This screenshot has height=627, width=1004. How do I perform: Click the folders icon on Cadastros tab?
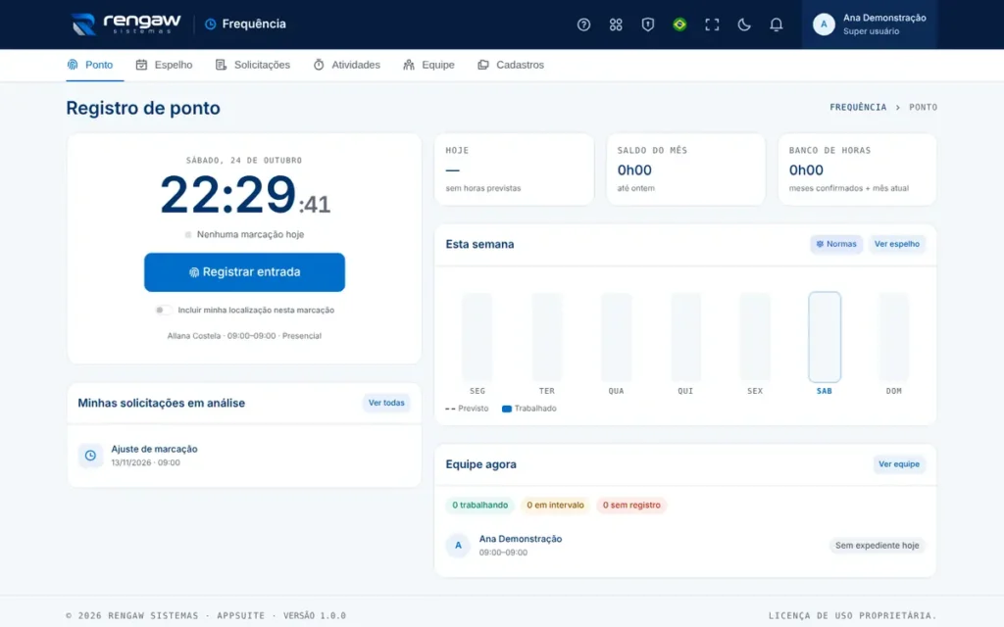click(483, 65)
